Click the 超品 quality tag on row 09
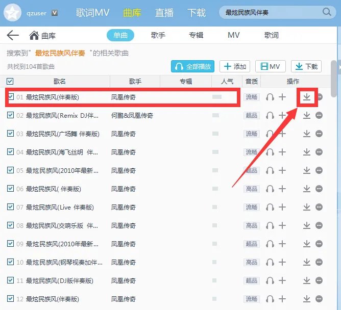Viewport: 341px width, 310px height. coord(251,244)
